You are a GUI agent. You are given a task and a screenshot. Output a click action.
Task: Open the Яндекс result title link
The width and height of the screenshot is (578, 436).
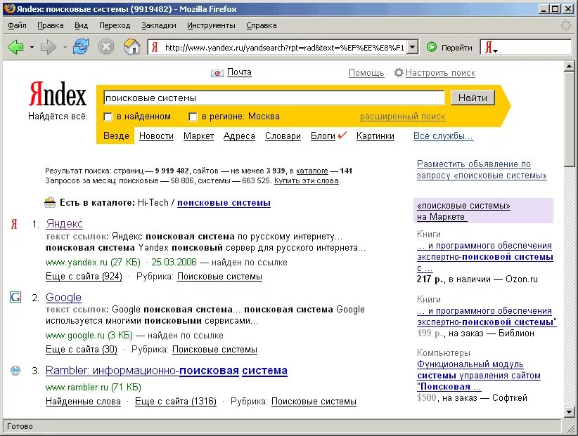coord(64,224)
